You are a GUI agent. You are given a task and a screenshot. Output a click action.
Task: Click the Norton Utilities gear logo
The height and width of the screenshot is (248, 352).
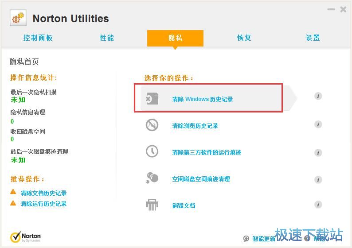pos(18,18)
